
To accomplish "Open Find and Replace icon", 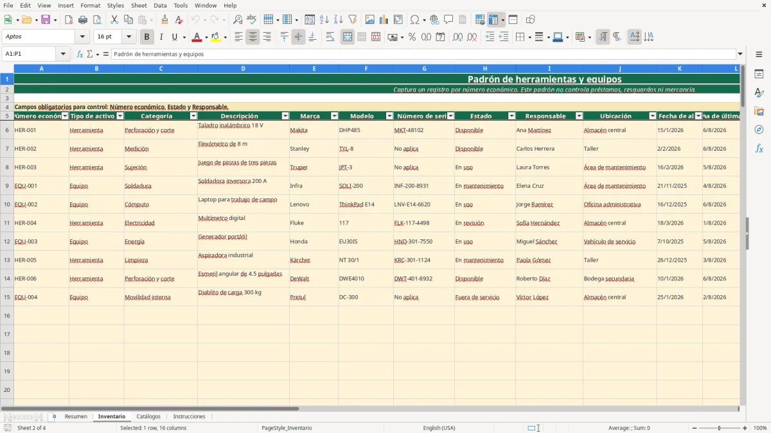I will pos(238,20).
